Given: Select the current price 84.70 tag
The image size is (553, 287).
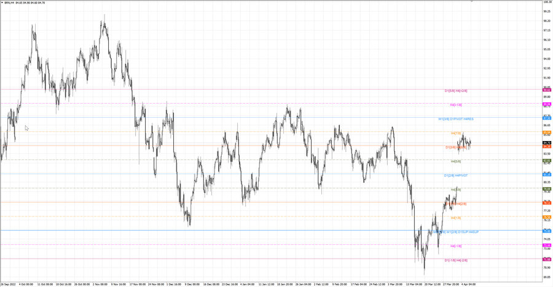Looking at the screenshot, I should 547,143.
